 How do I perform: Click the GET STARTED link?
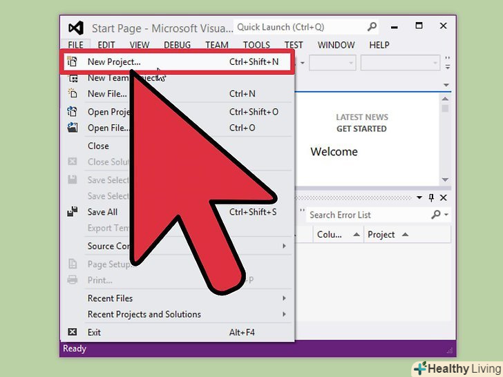click(361, 128)
